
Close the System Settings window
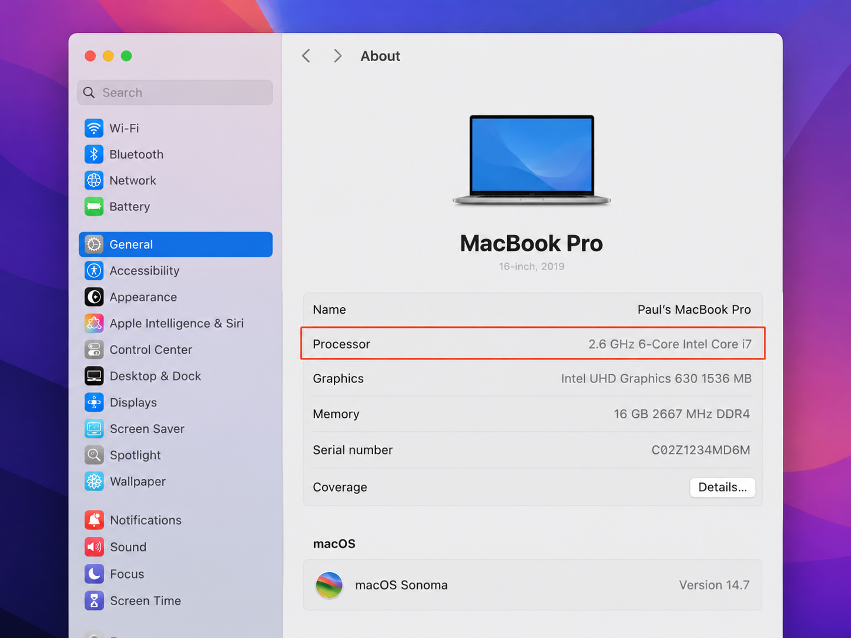(90, 56)
